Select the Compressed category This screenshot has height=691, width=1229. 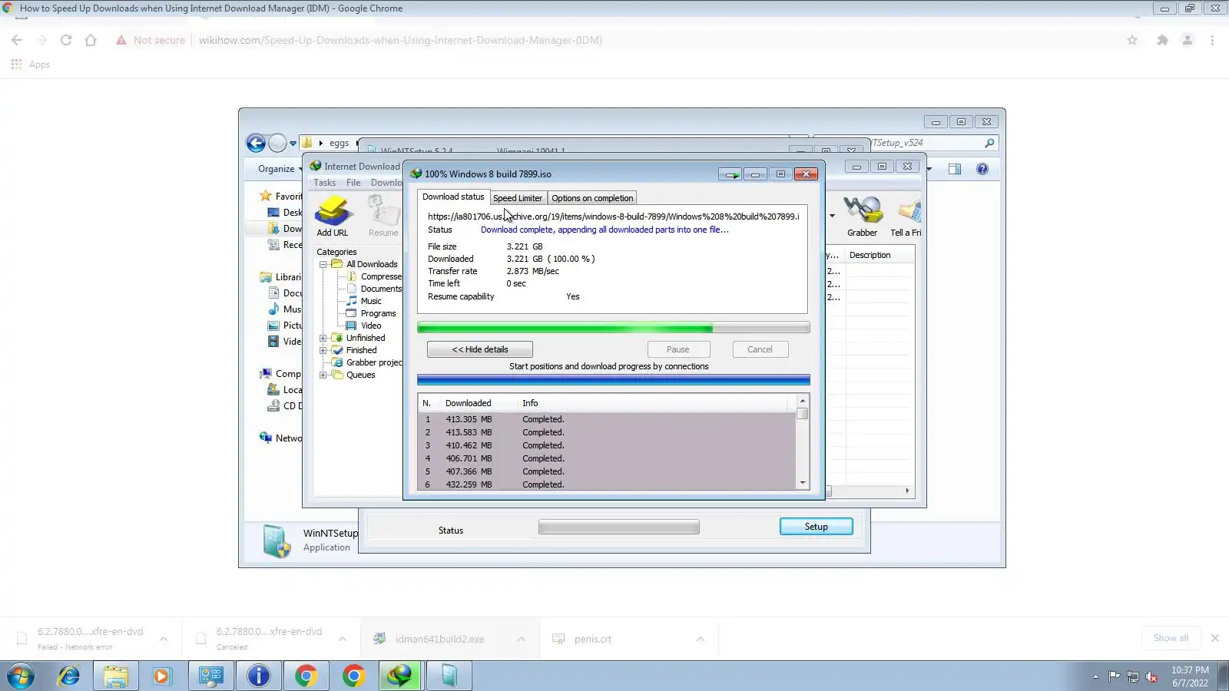point(375,276)
